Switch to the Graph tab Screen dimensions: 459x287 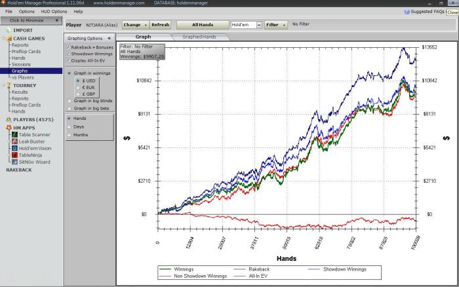(143, 37)
